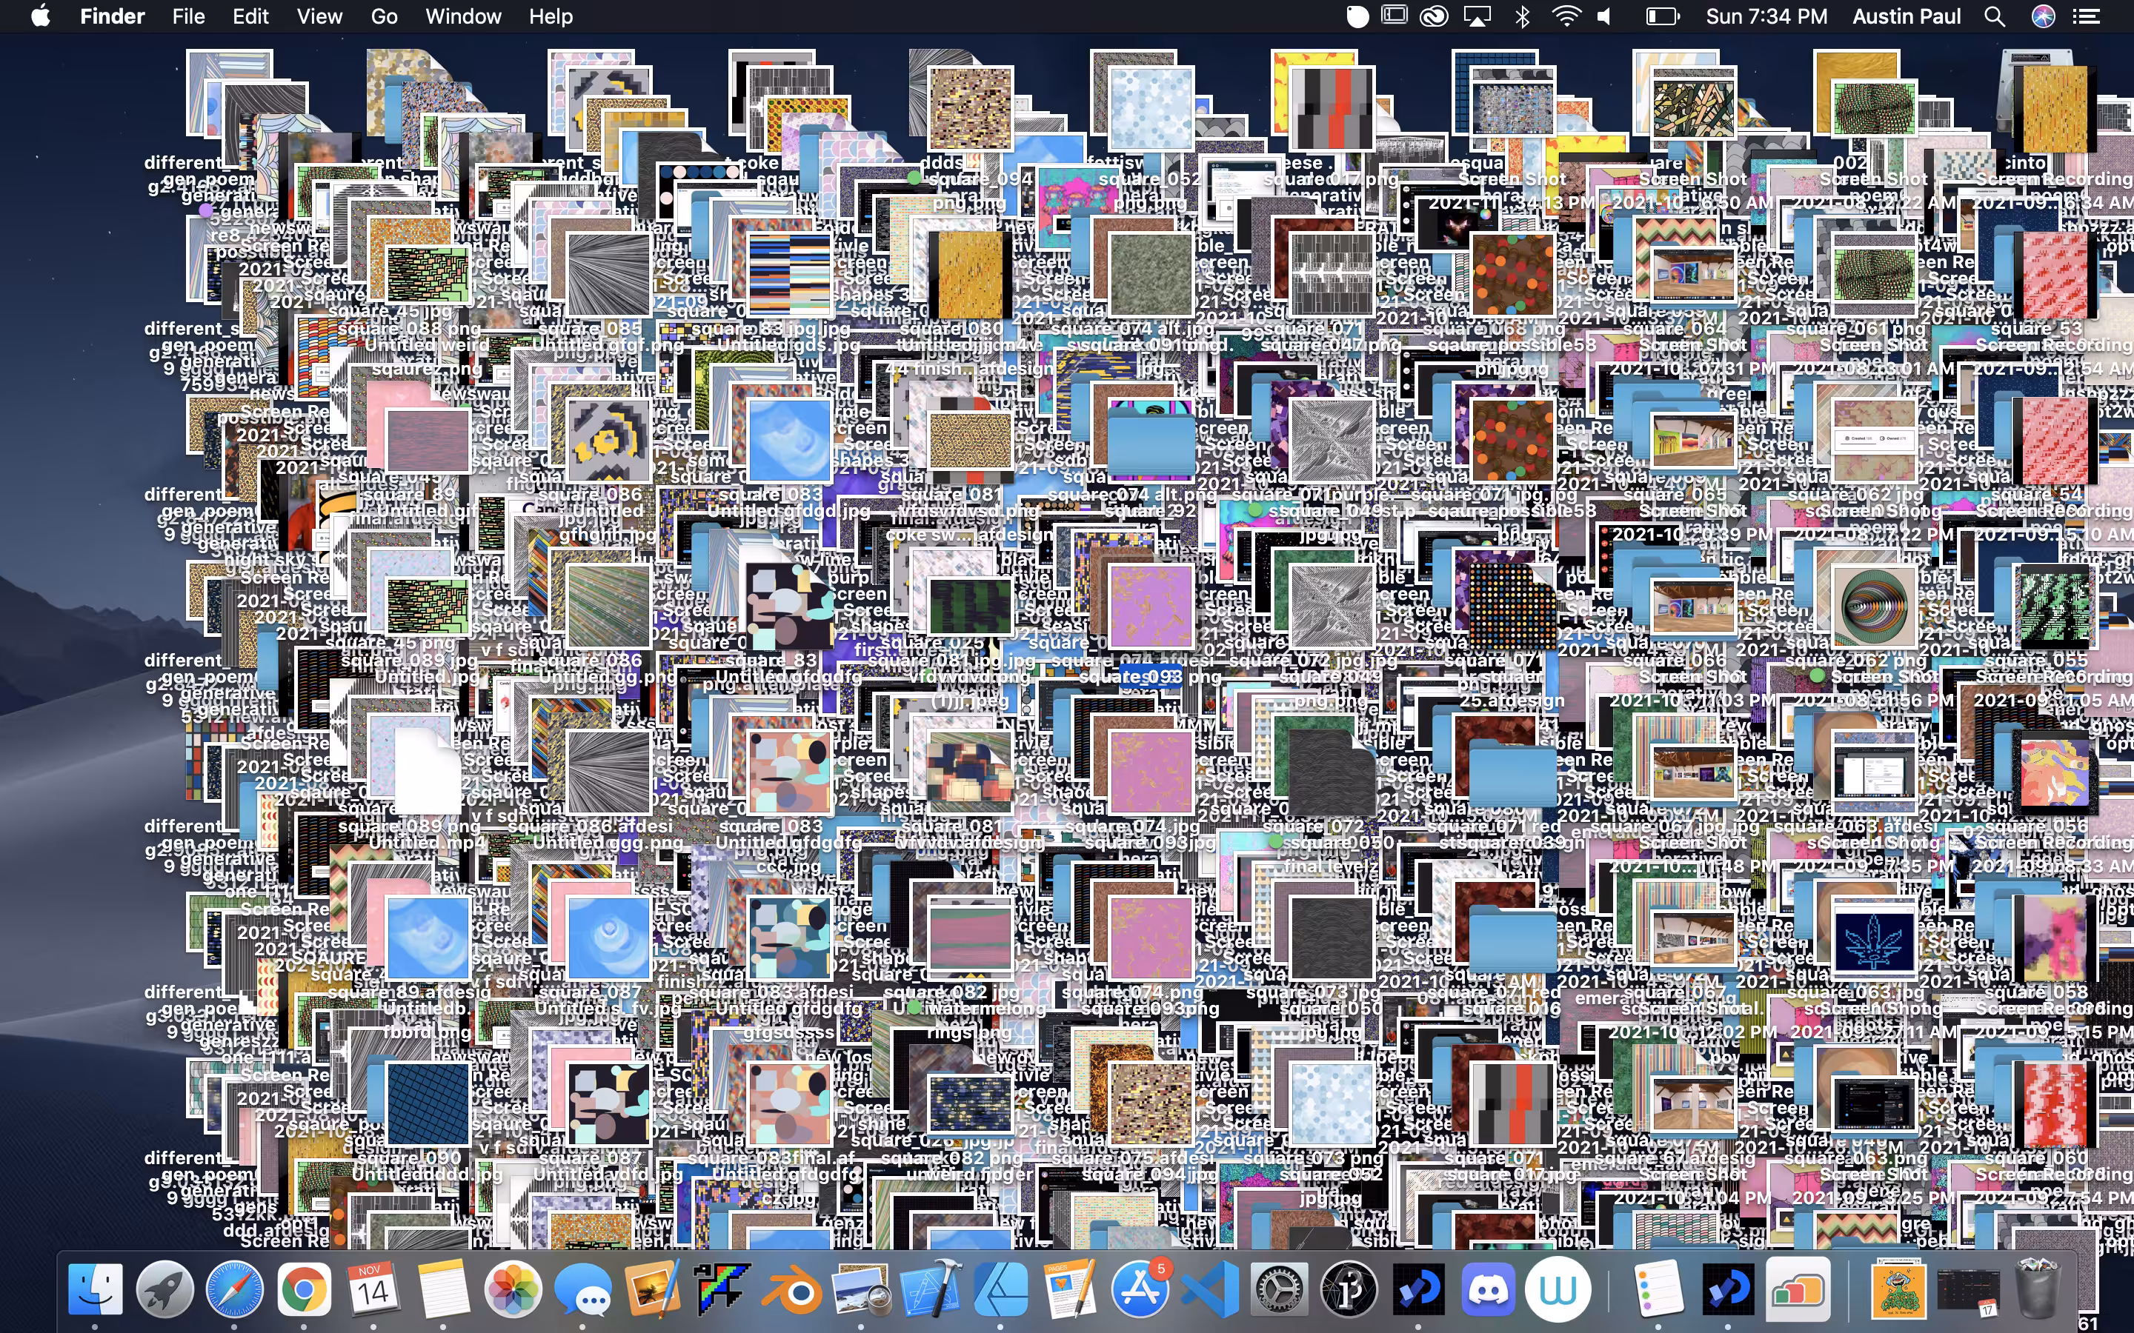Click the "rings.png" file label
The height and width of the screenshot is (1333, 2134).
point(969,1032)
